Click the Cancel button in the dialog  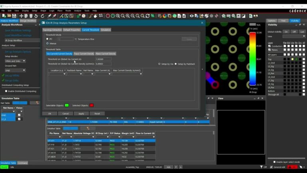[66, 114]
